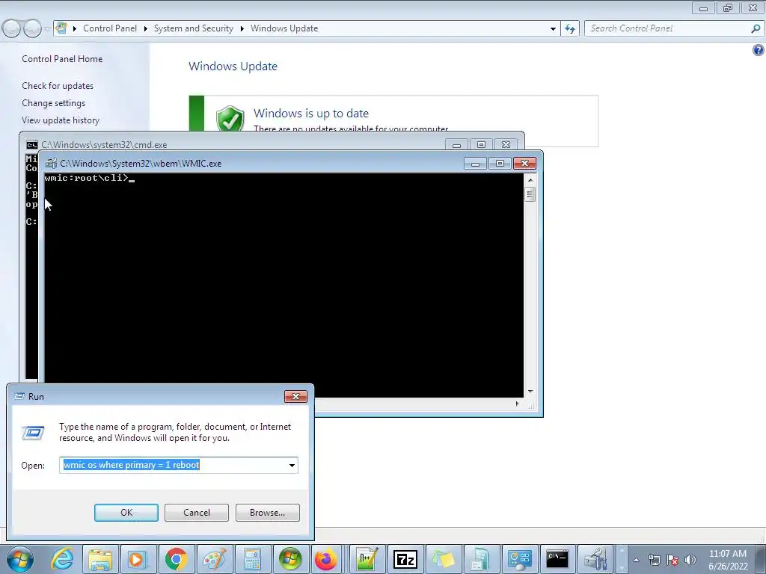Click the Help question mark icon
This screenshot has width=766, height=574.
coord(759,50)
